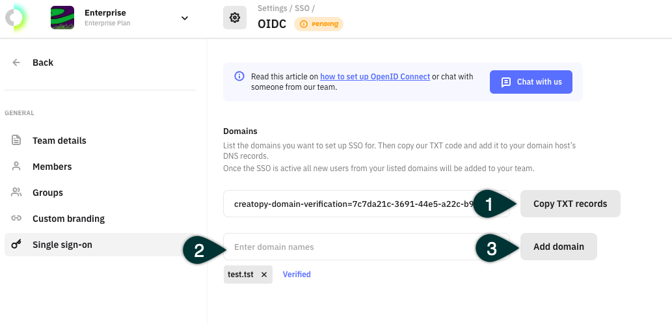Expand the Enterprise workspace dropdown chevron
This screenshot has width=672, height=324.
click(x=185, y=18)
